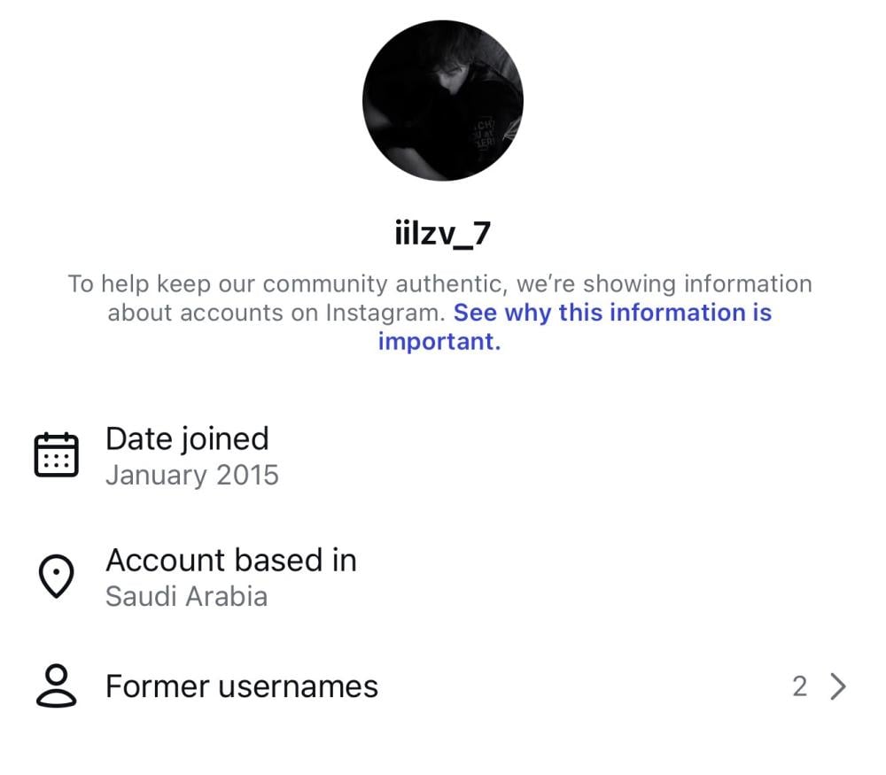Open the iilzv_7 profile picture
The width and height of the screenshot is (886, 775).
442,100
